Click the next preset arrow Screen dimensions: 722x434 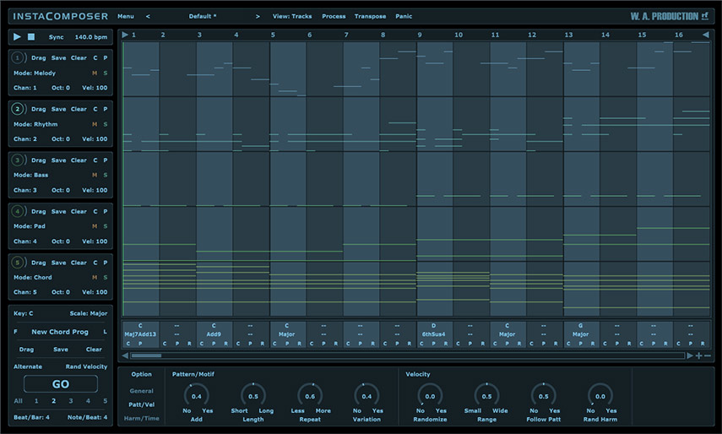[x=258, y=16]
